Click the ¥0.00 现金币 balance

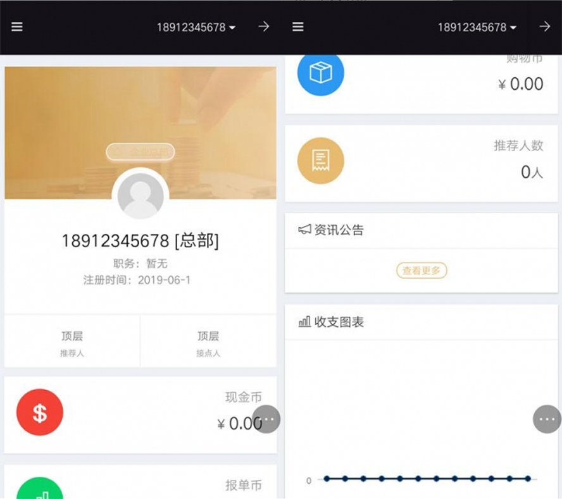(240, 424)
